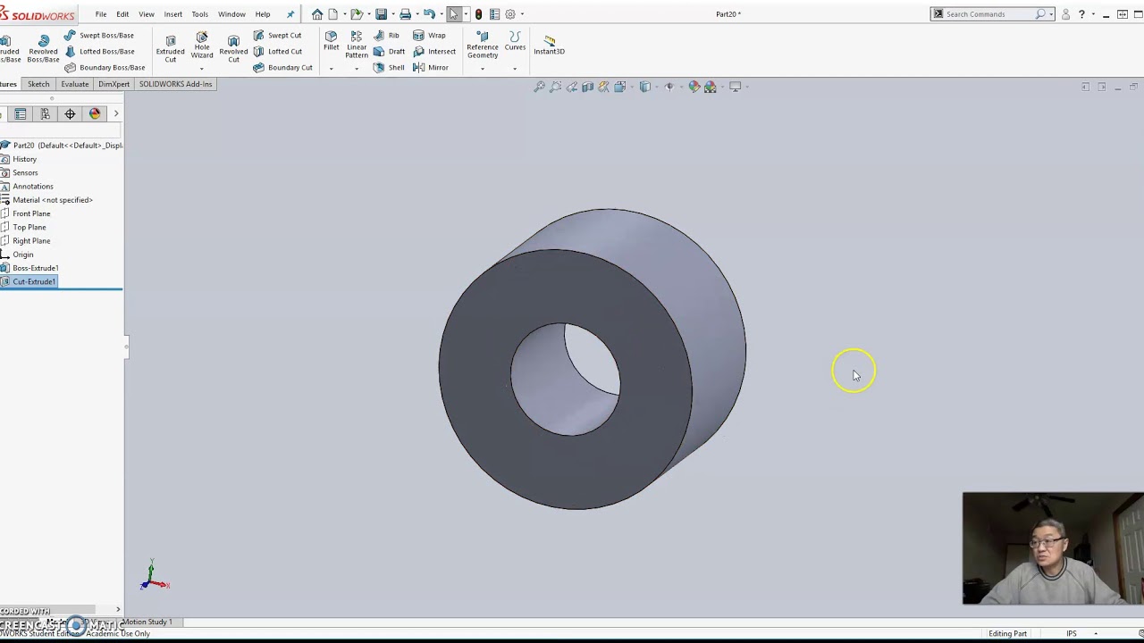Start an Extruded Cut
Viewport: 1144px width, 643px height.
170,47
